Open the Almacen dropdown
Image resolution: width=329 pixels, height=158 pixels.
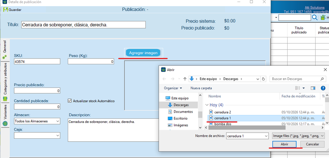(58, 121)
